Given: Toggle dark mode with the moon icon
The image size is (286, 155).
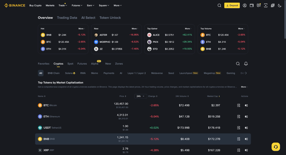Looking at the screenshot, I should click(x=280, y=5).
